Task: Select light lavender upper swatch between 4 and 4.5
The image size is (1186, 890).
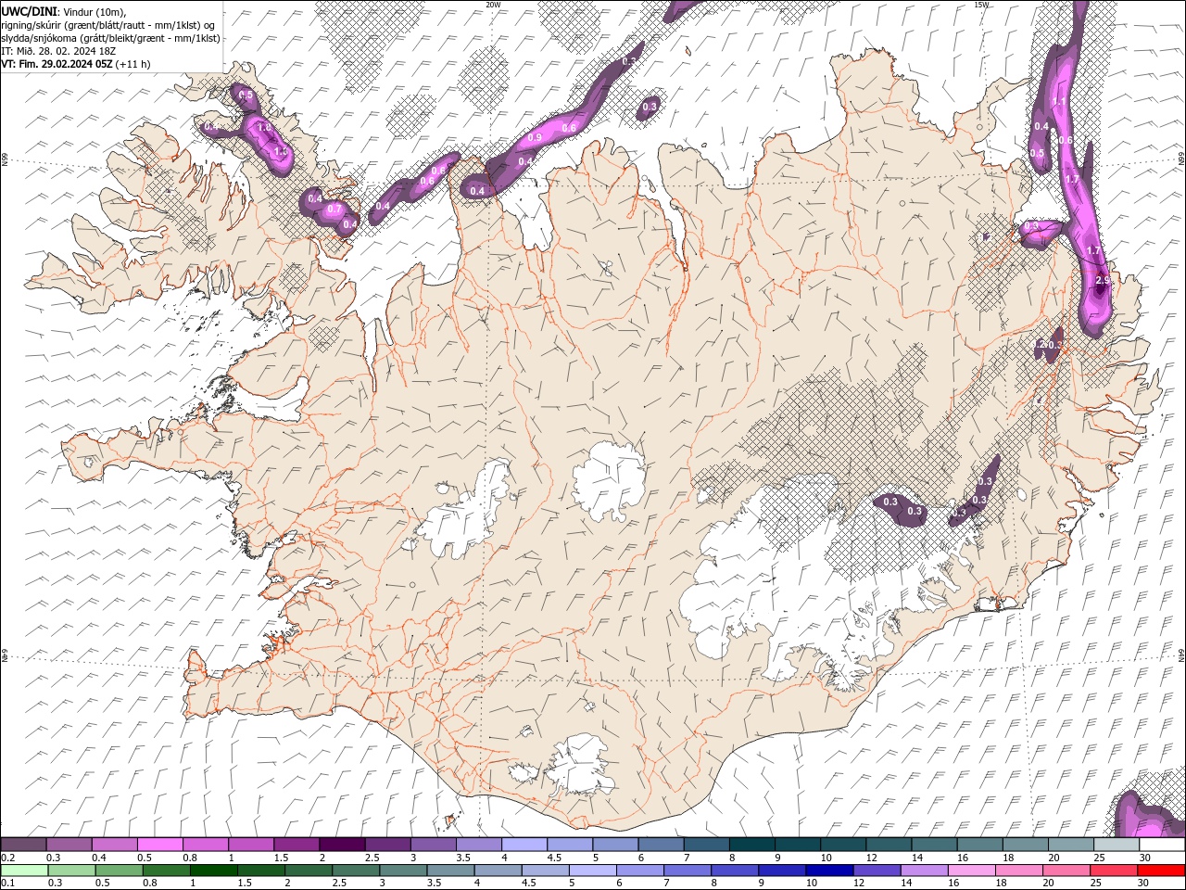Action: [524, 845]
